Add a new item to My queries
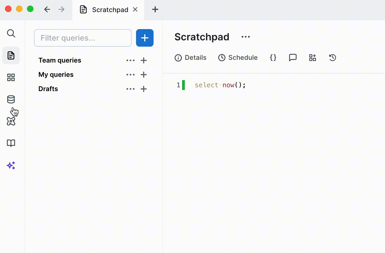 [144, 75]
